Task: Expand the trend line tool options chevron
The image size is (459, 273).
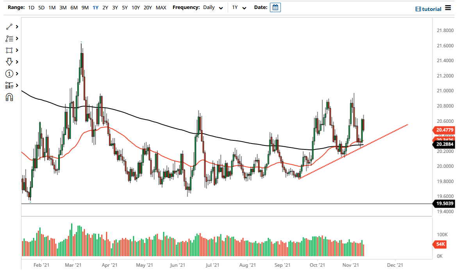Action: click(x=16, y=27)
